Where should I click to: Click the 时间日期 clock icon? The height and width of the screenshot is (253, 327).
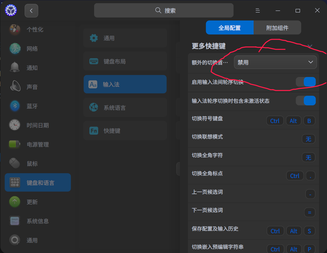[14, 125]
